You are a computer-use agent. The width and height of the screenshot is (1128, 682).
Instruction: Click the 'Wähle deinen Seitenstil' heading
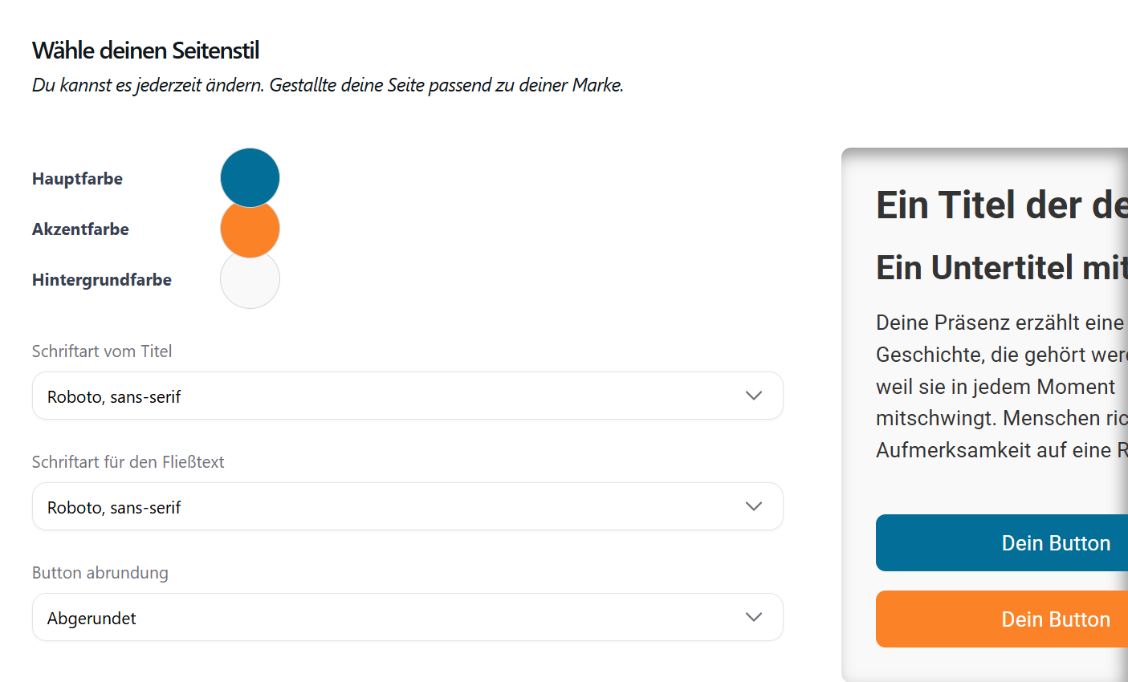[145, 51]
